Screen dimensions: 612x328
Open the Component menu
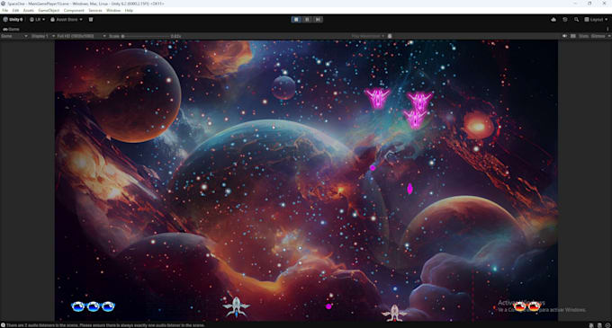(x=74, y=11)
